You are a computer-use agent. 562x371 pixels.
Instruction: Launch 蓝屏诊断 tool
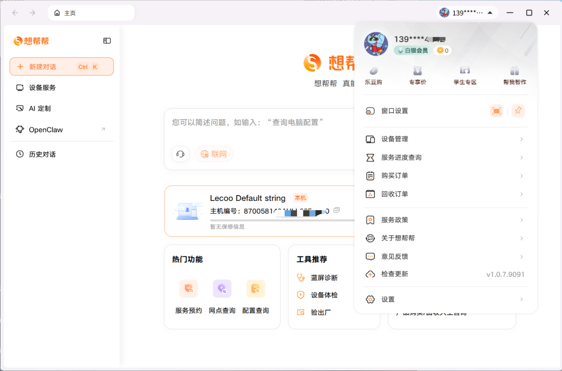click(317, 277)
